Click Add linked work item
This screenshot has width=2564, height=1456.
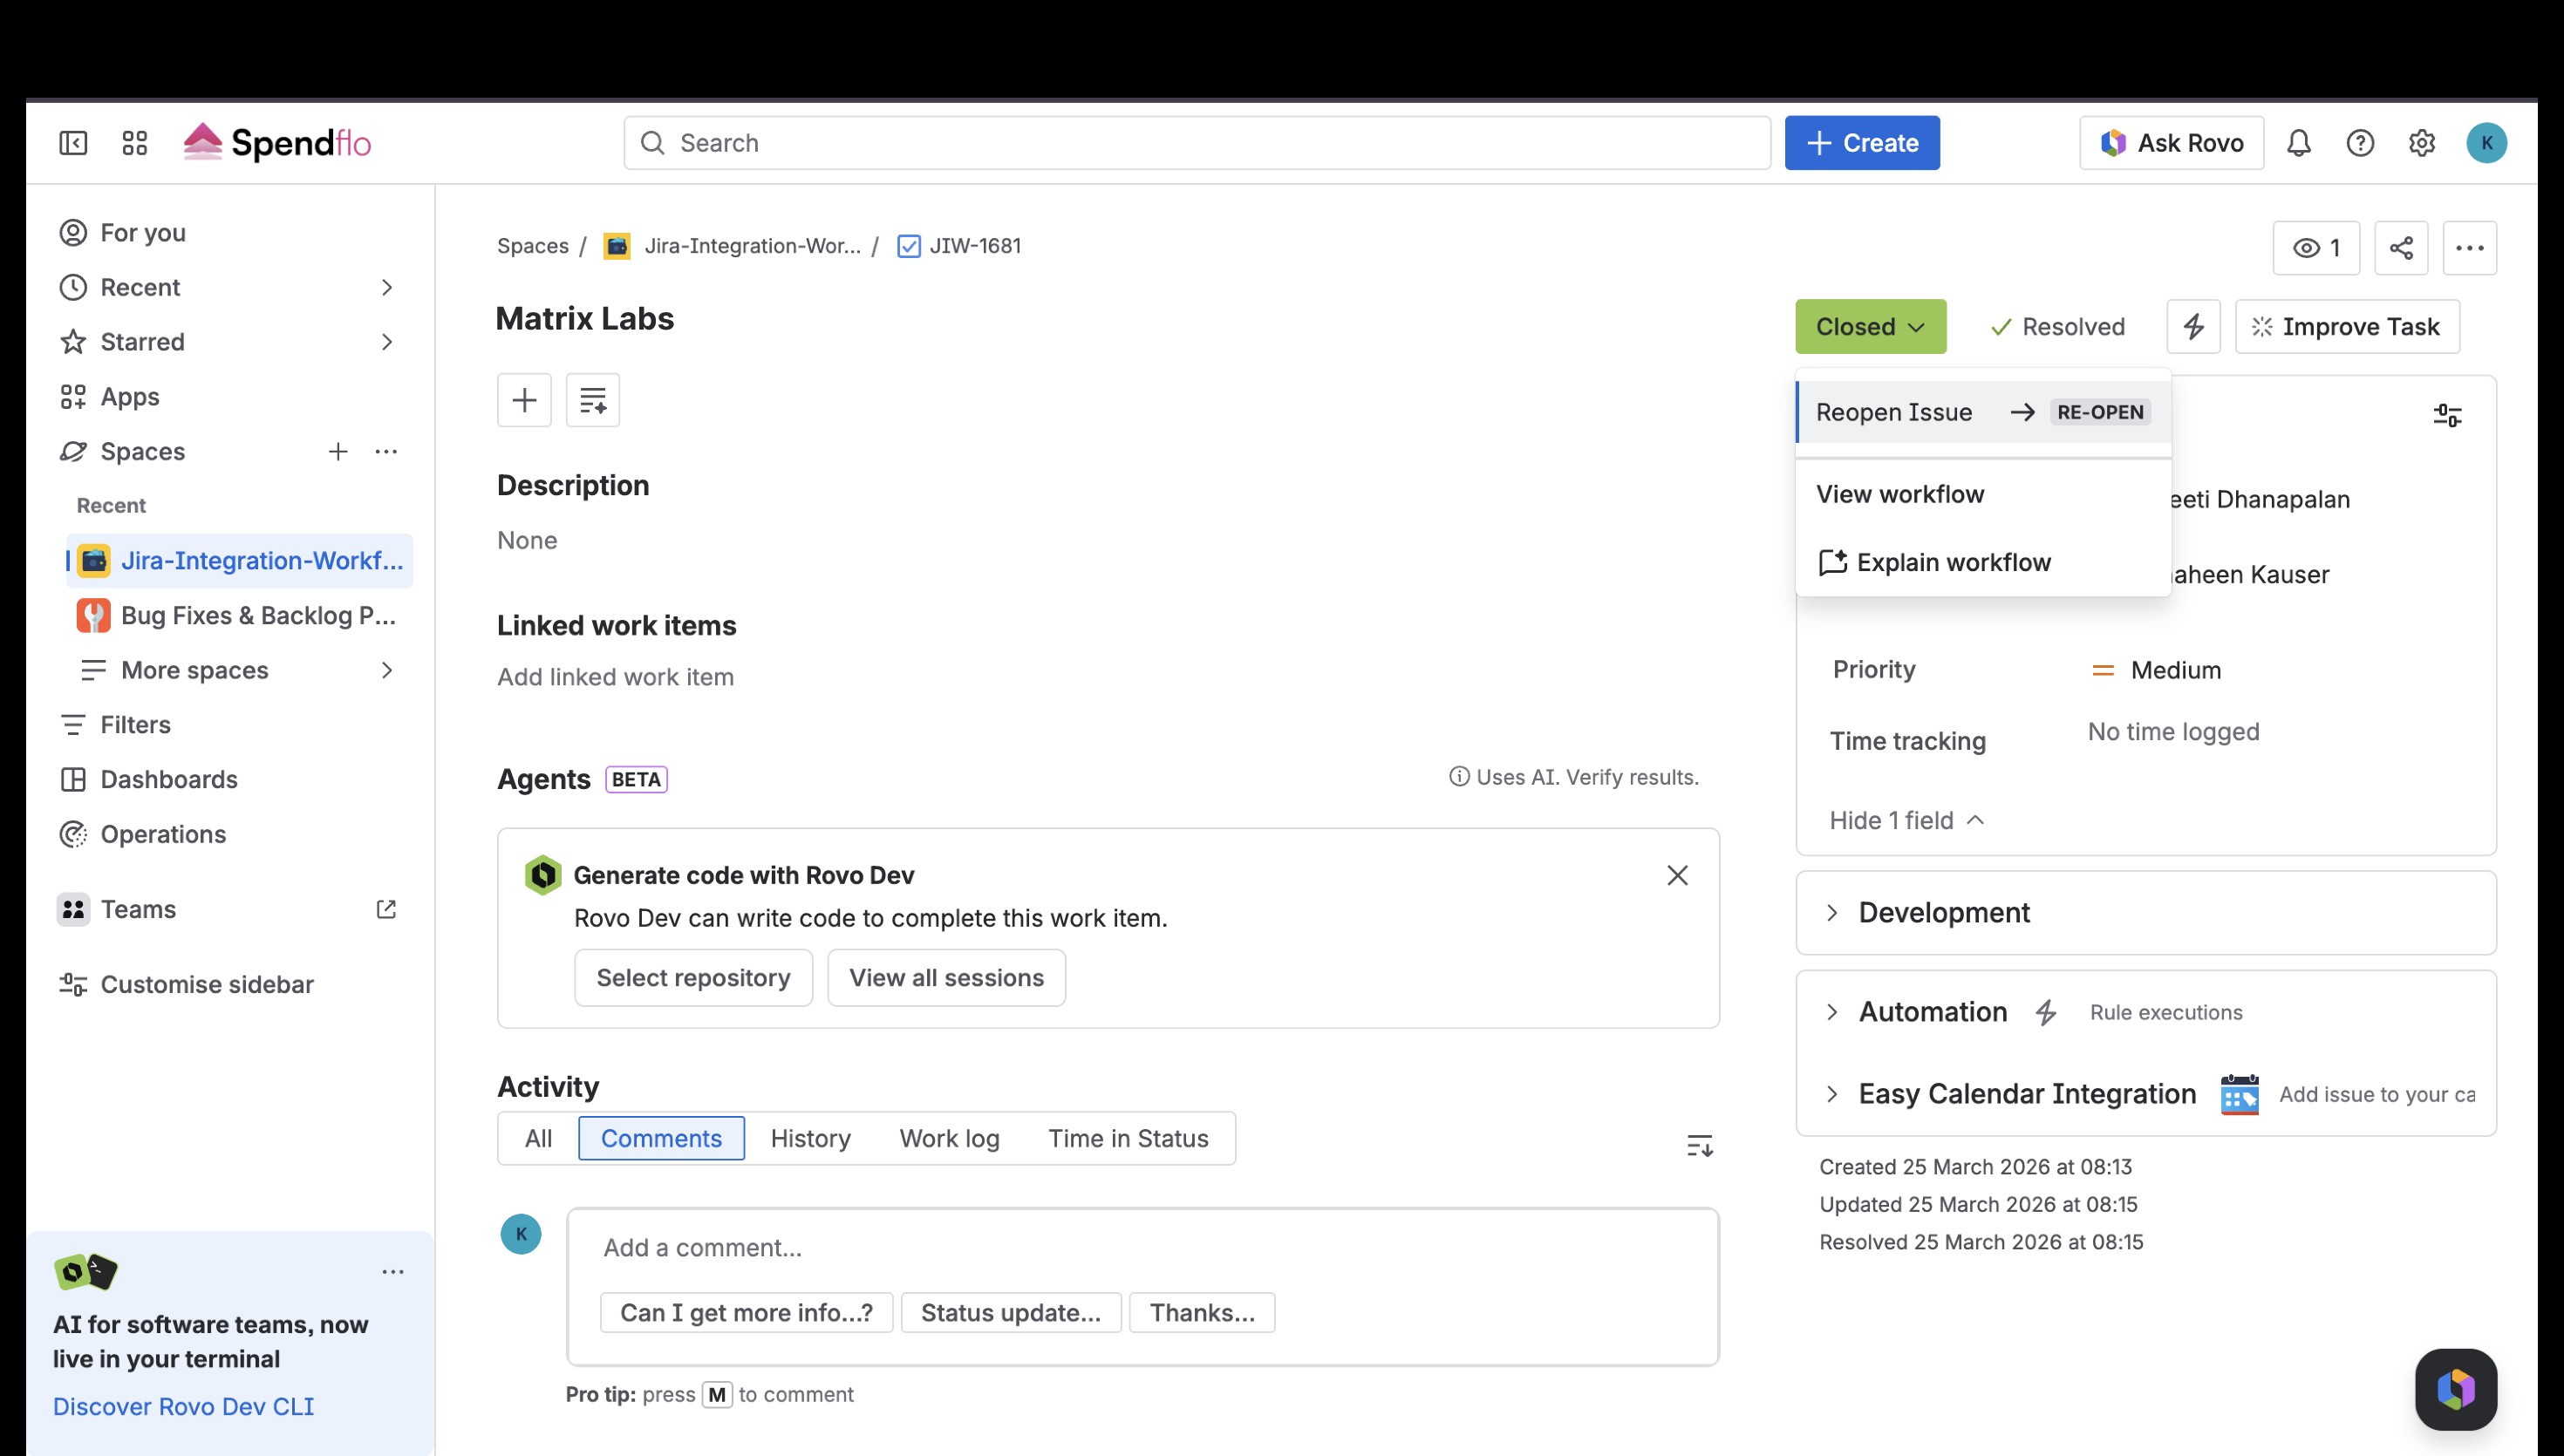pos(615,677)
